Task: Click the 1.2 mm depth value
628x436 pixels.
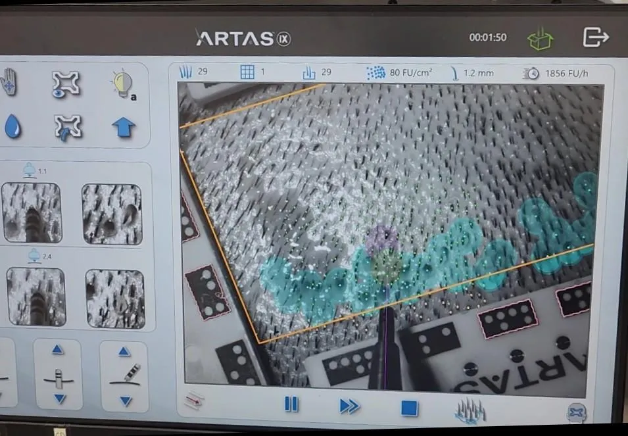Action: click(x=479, y=74)
